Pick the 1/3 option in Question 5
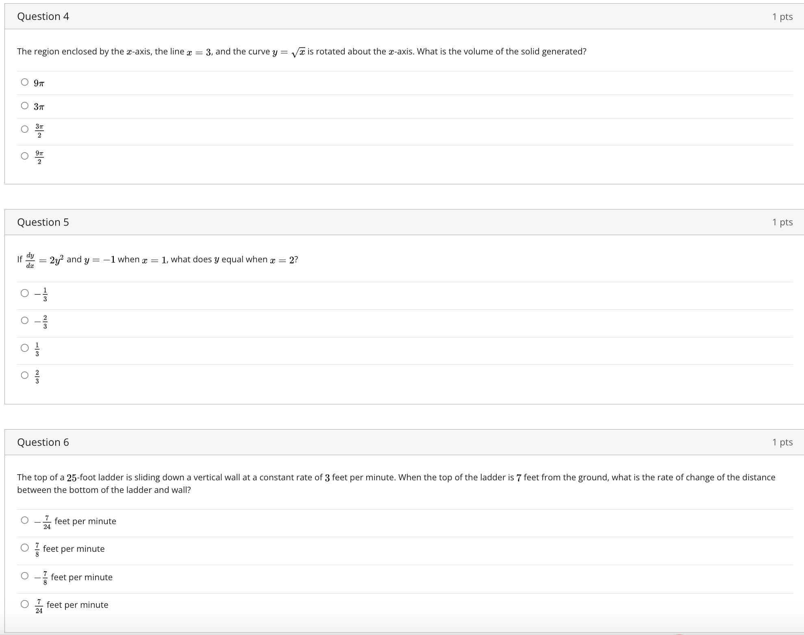Viewport: 804px width, 635px height. tap(24, 348)
